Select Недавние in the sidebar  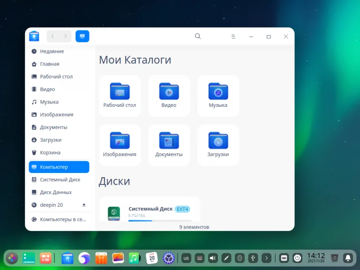(x=52, y=52)
